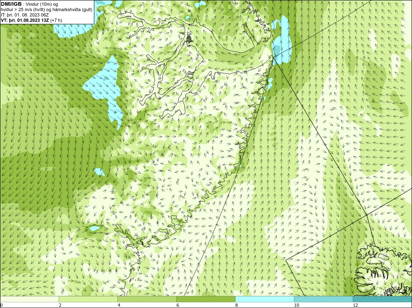Click the 12+ m/s teal color band
This screenshot has width=412, height=308.
coord(383,299)
